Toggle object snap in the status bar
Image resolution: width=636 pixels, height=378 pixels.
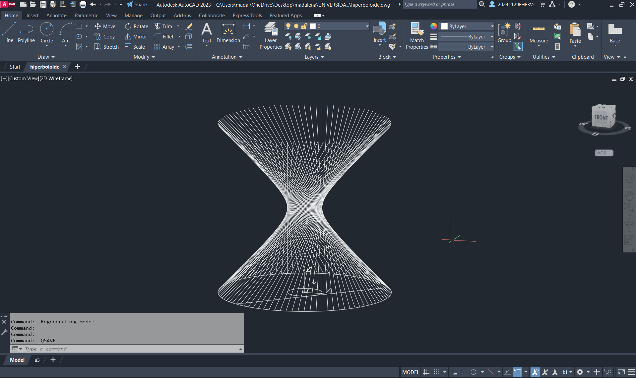tap(518, 372)
